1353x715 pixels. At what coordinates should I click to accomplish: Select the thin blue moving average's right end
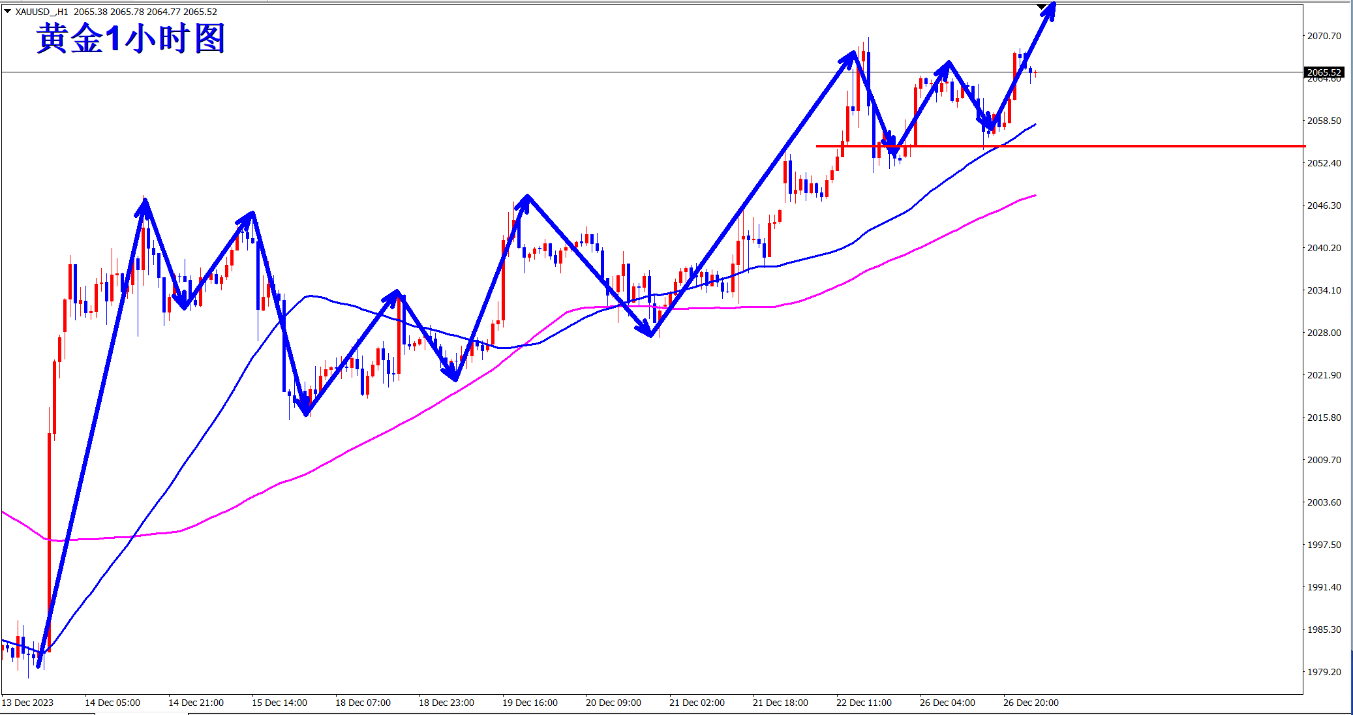[1034, 125]
